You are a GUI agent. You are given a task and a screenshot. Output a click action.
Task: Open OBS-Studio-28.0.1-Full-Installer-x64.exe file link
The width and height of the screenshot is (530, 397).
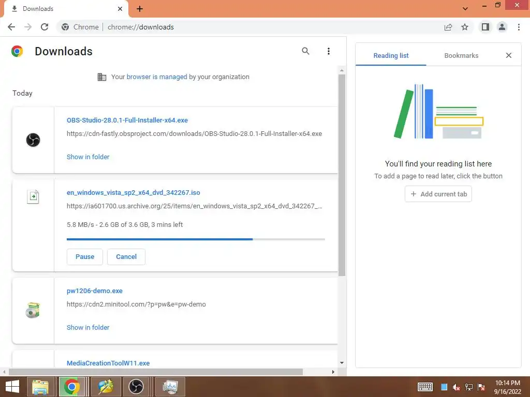pyautogui.click(x=127, y=120)
